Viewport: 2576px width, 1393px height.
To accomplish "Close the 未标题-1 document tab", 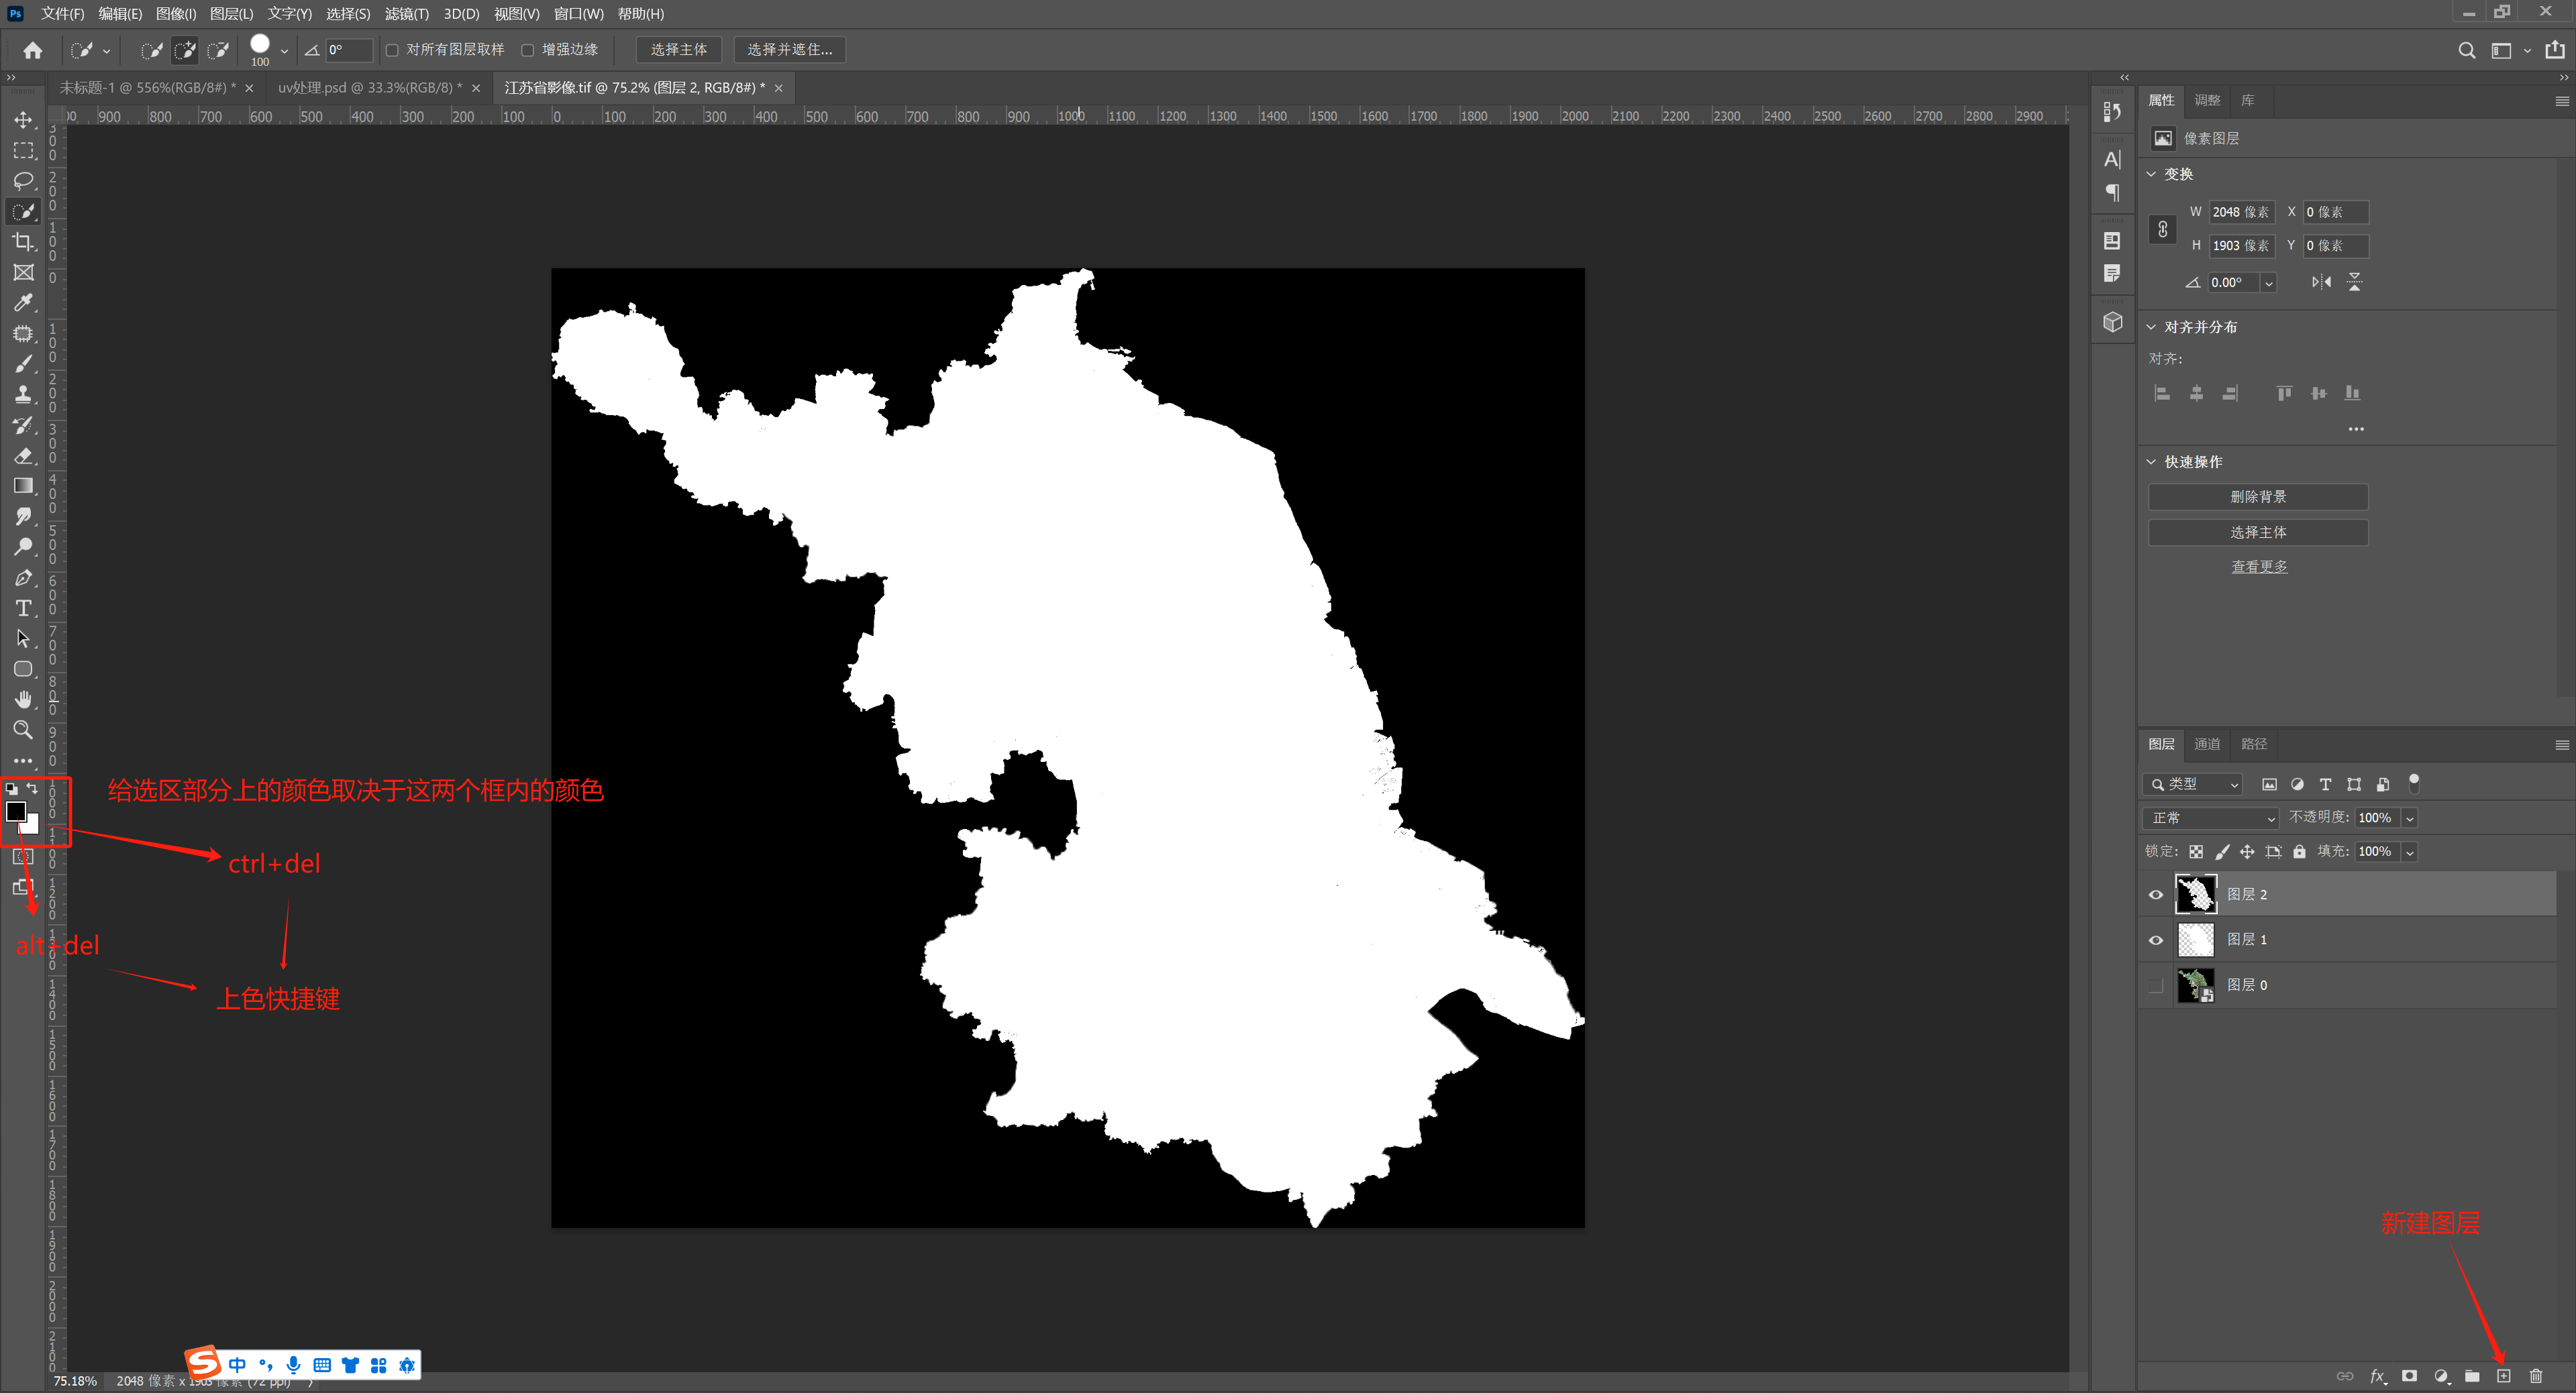I will click(x=249, y=88).
